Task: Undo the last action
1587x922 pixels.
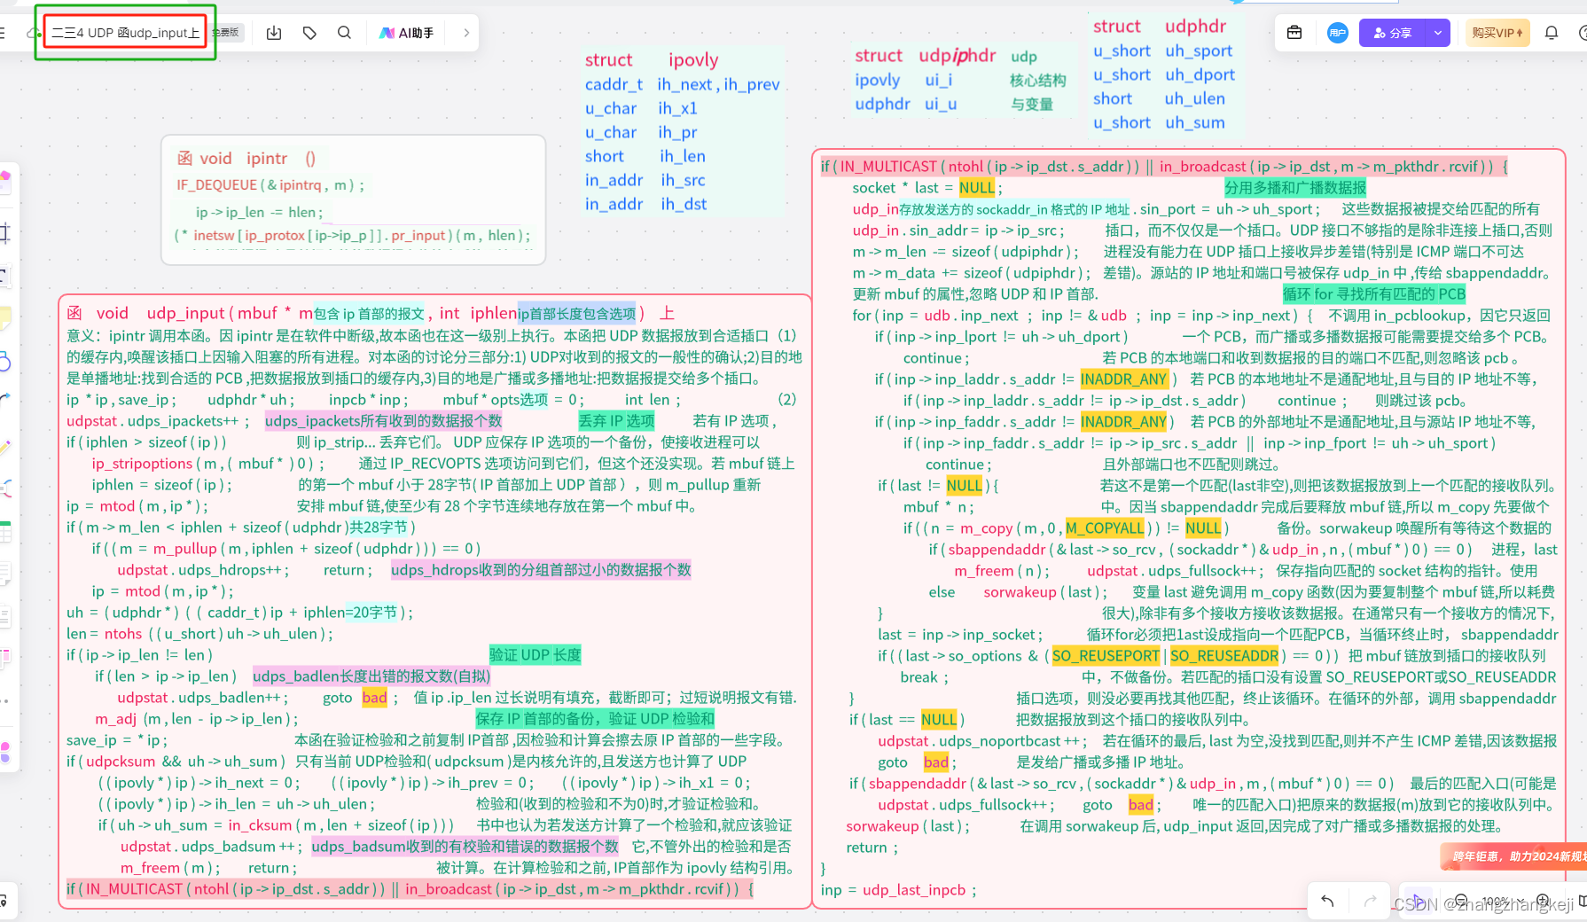Action: 1327,901
